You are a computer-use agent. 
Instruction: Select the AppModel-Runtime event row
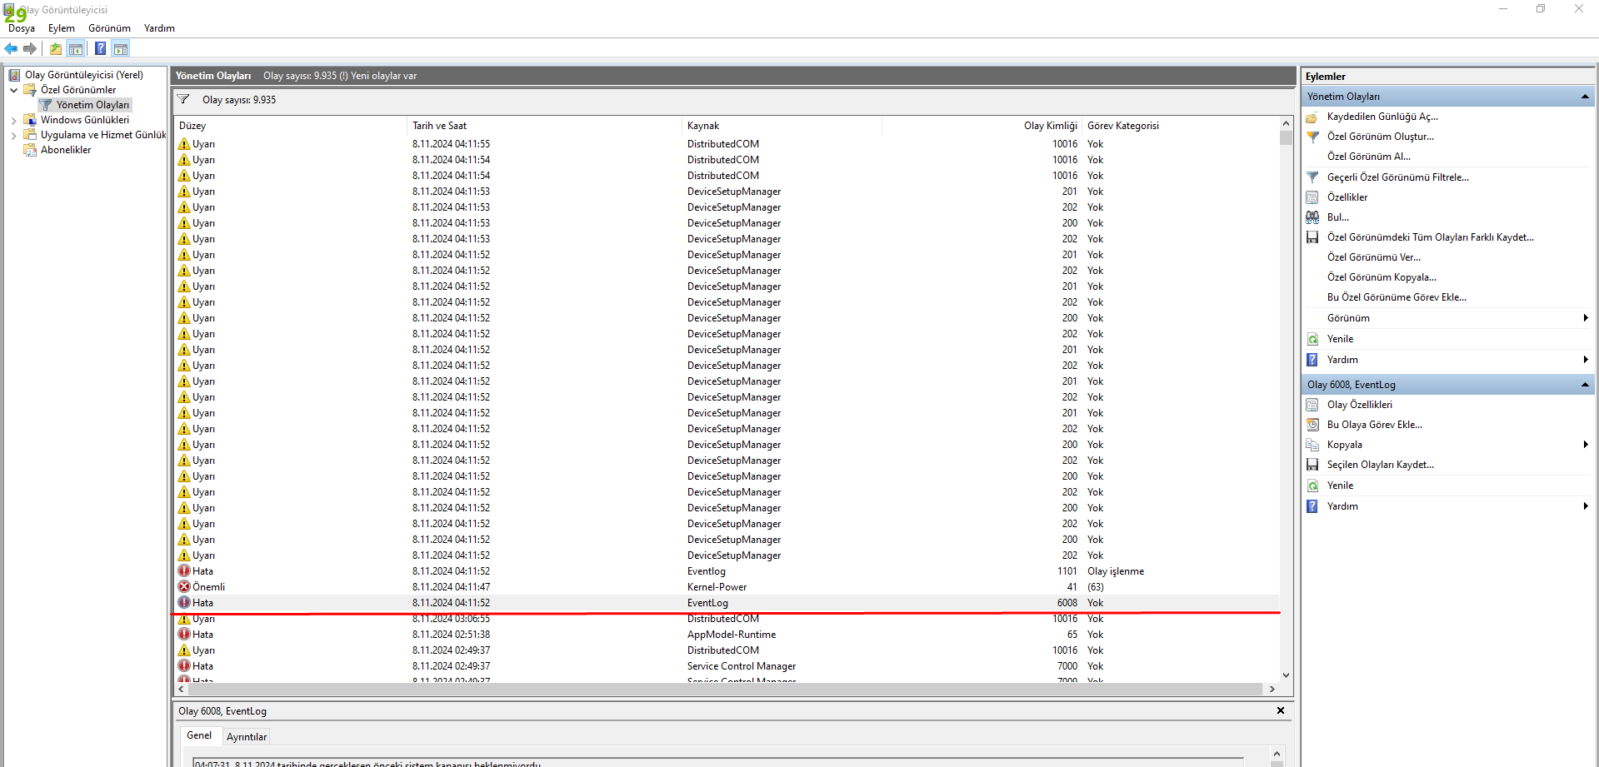click(x=727, y=635)
